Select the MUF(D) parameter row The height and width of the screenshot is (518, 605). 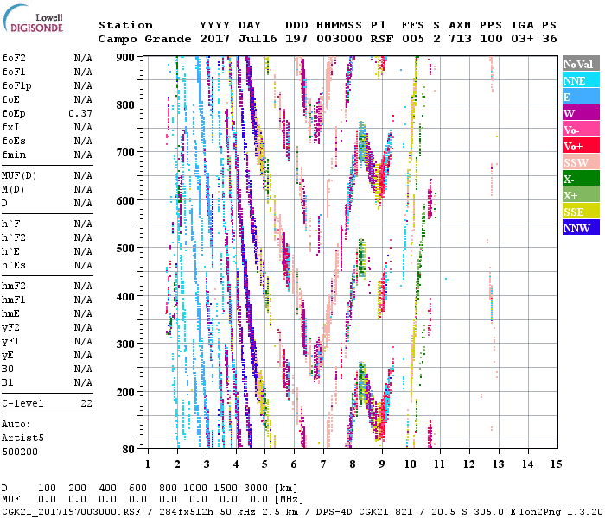click(18, 175)
